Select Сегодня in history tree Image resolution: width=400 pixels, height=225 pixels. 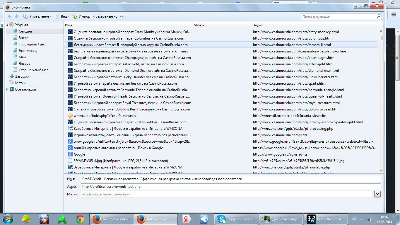click(35, 31)
